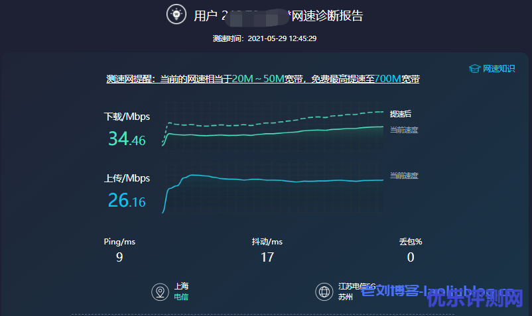Open the 网速知识 link

coord(499,69)
